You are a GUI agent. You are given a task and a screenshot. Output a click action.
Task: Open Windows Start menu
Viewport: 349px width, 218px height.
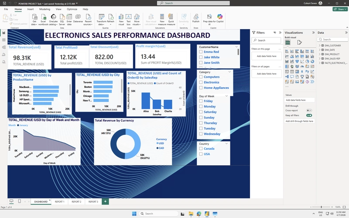134,214
